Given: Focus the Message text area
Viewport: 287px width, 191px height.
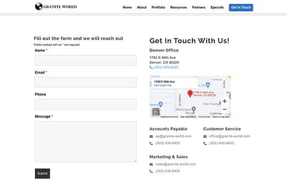Looking at the screenshot, I should pos(86,141).
